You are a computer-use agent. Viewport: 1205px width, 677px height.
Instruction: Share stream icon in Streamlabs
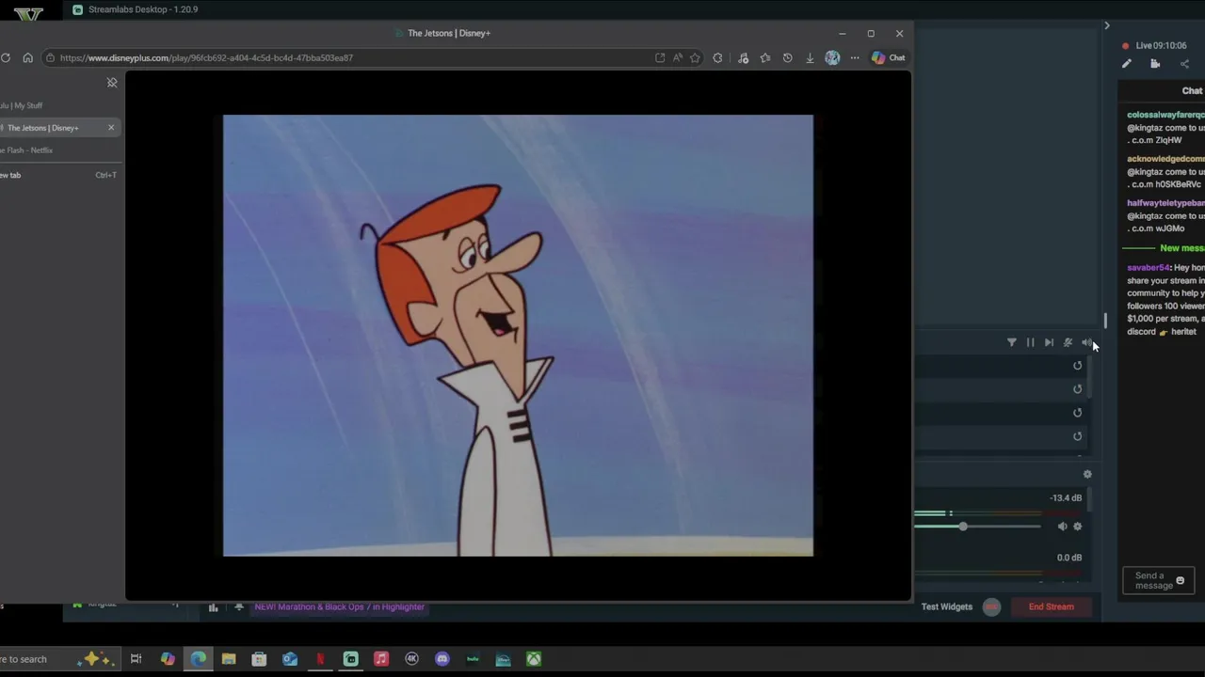point(1184,64)
